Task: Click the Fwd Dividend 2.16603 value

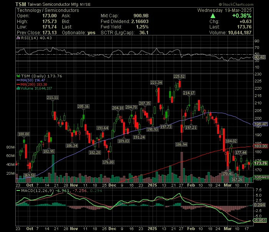Action: click(140, 21)
